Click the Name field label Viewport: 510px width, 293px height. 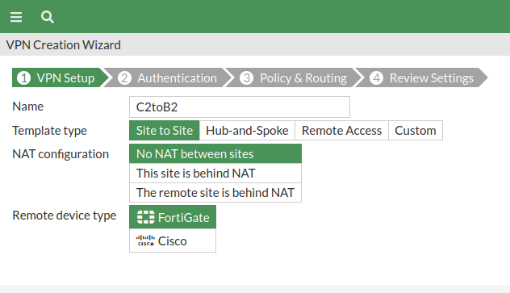click(28, 107)
